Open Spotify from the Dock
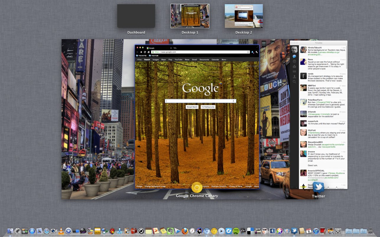 coord(236,231)
